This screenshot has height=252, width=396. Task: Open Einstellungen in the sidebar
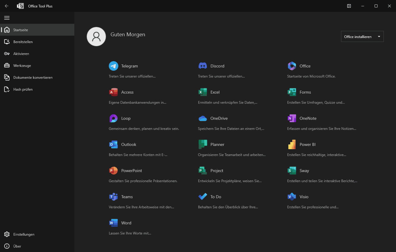click(37, 234)
